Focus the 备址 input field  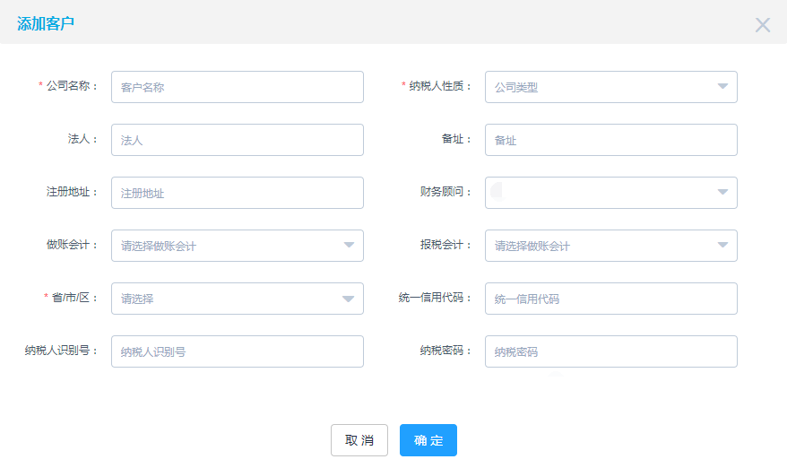(610, 140)
